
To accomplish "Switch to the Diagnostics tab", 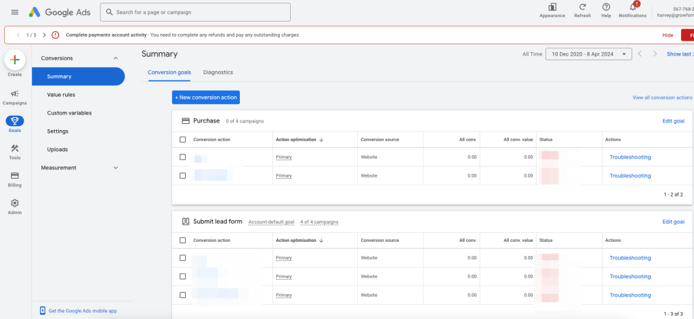I will 218,72.
